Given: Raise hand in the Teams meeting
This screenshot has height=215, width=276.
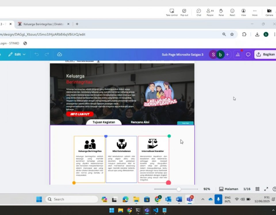Looking at the screenshot, I should tap(221, 12).
